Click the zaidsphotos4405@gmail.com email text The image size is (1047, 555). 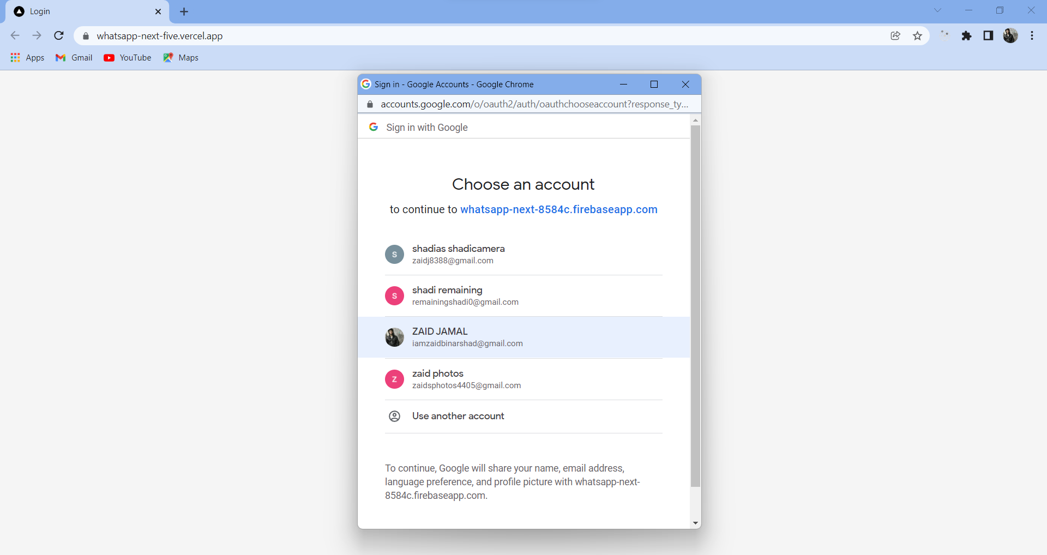466,385
